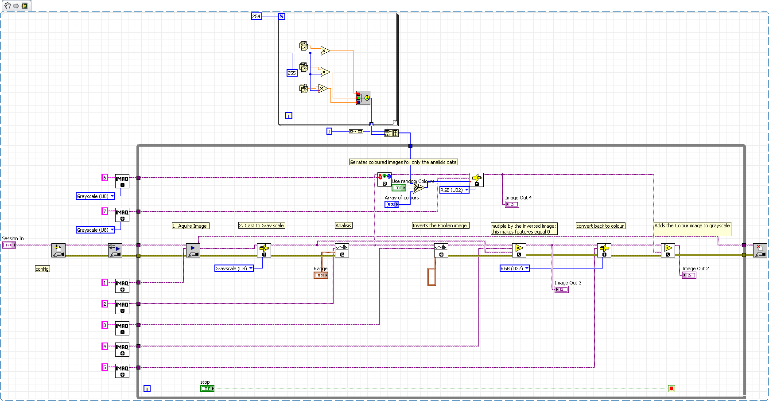Click the IMAQ multiply node under mutiple by inverted image
This screenshot has width=769, height=401.
519,250
